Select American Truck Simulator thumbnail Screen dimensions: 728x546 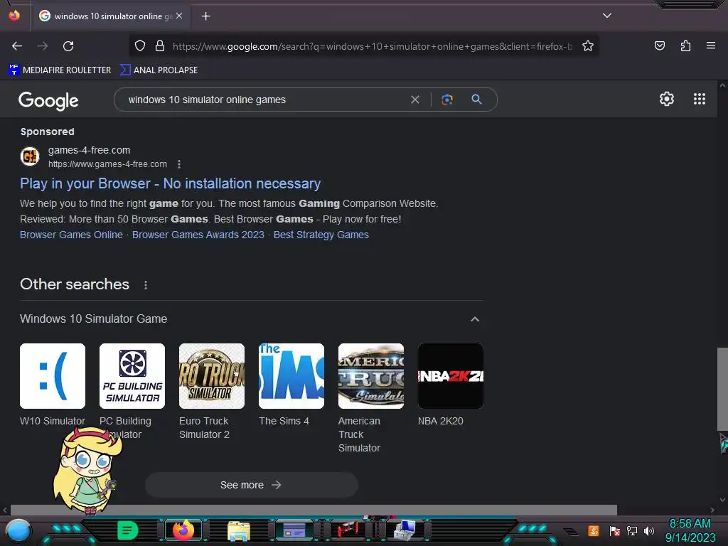371,376
